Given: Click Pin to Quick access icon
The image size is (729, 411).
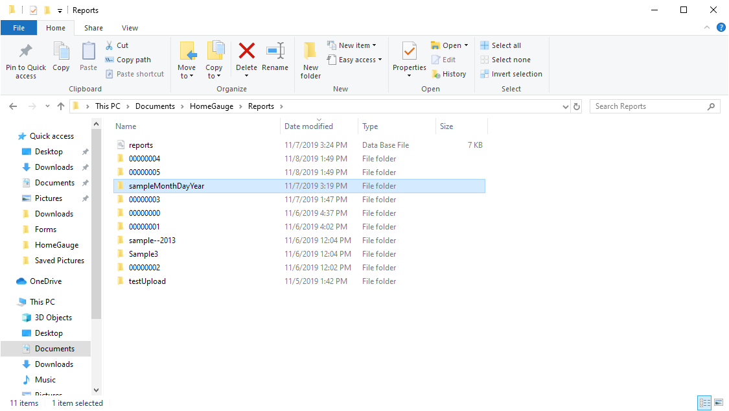Looking at the screenshot, I should (26, 52).
